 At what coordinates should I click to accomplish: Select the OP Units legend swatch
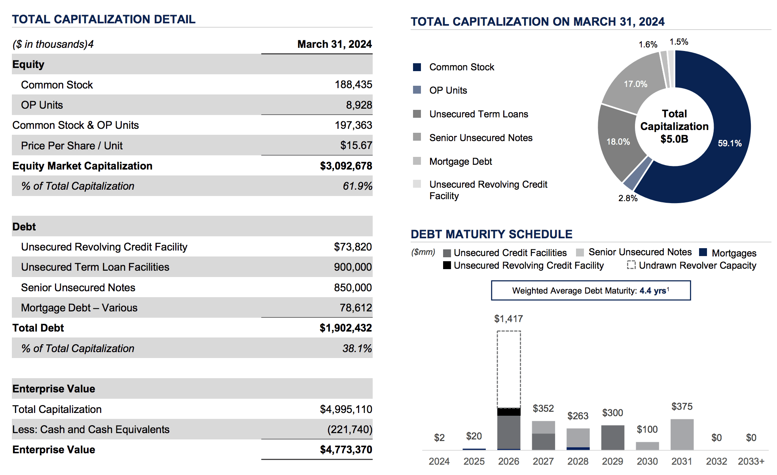pyautogui.click(x=416, y=90)
